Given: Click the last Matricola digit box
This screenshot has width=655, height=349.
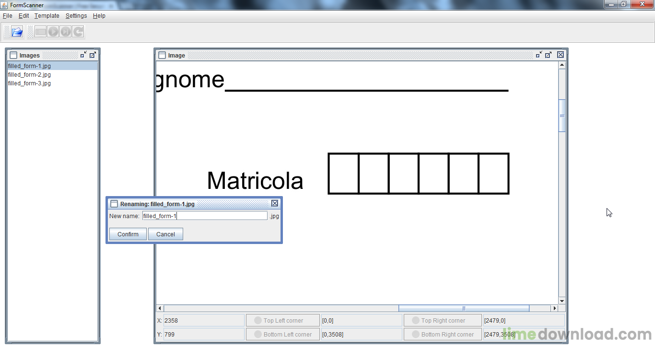Looking at the screenshot, I should click(x=494, y=174).
